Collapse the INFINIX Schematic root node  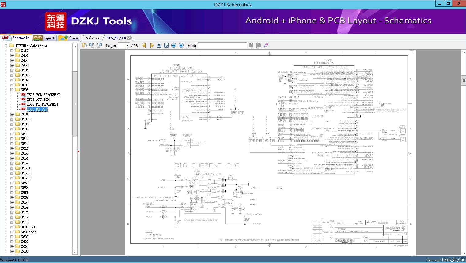[x=6, y=46]
